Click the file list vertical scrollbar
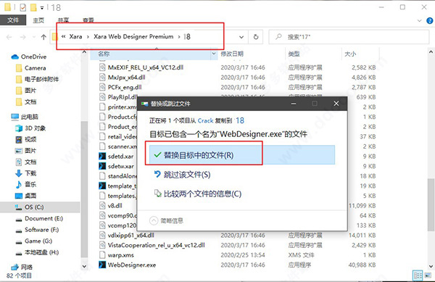Image resolution: width=435 pixels, height=282 pixels. [x=431, y=204]
